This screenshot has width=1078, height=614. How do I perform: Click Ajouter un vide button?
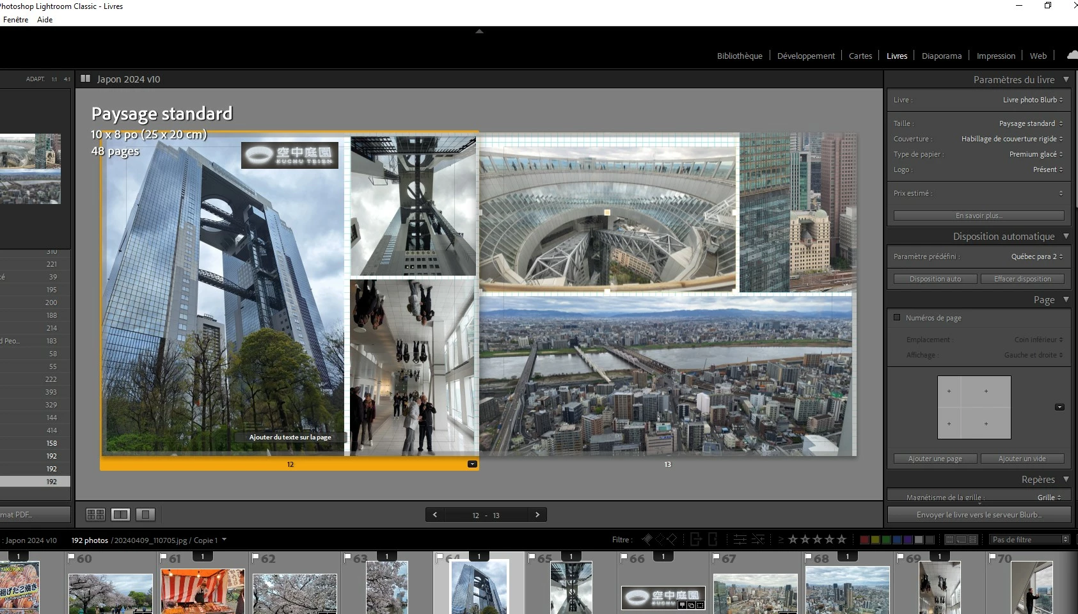click(x=1022, y=459)
